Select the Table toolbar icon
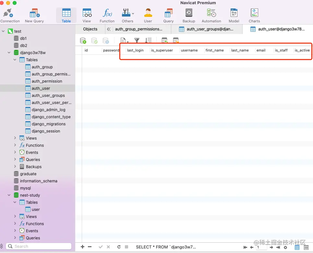 pos(66,16)
